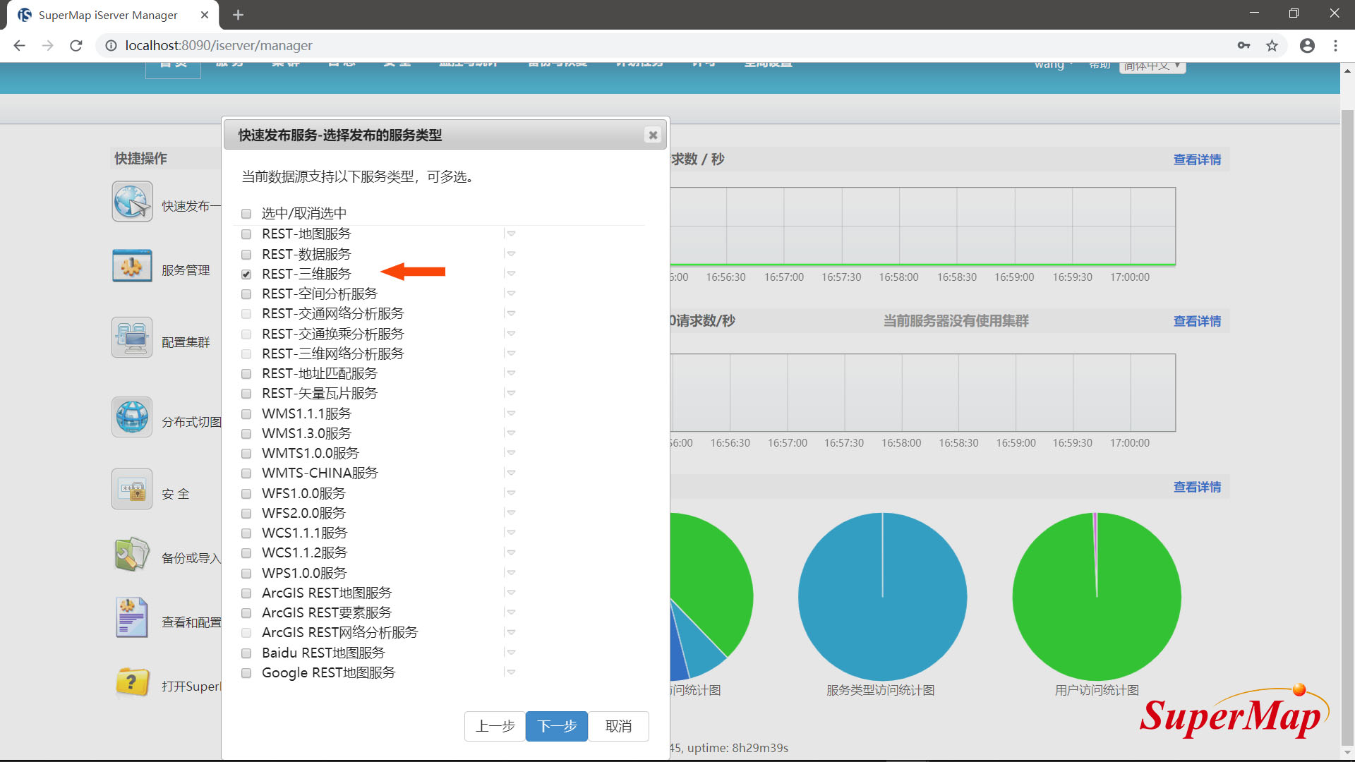Click the 下一步 next button
1355x762 pixels.
pos(556,726)
